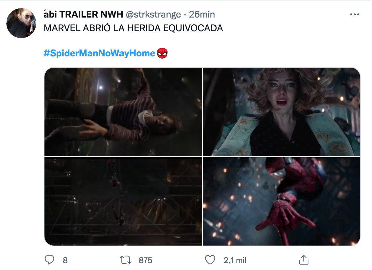372x270 pixels.
Task: Click the 26min timestamp
Action: (x=202, y=14)
